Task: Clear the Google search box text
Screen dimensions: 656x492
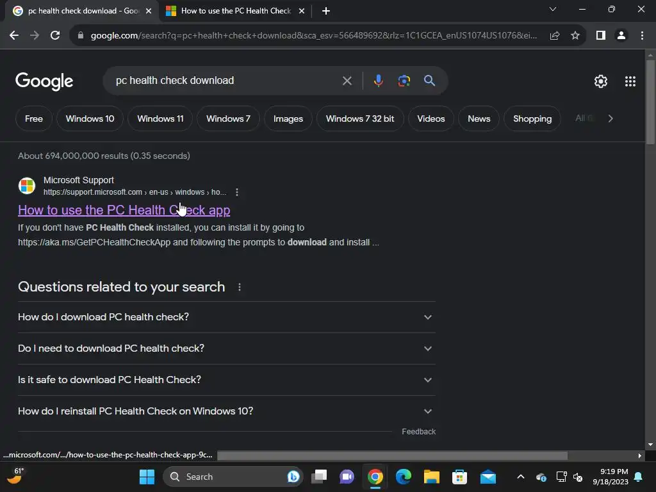Action: click(x=347, y=81)
